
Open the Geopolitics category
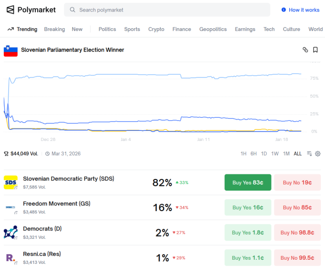click(x=213, y=29)
